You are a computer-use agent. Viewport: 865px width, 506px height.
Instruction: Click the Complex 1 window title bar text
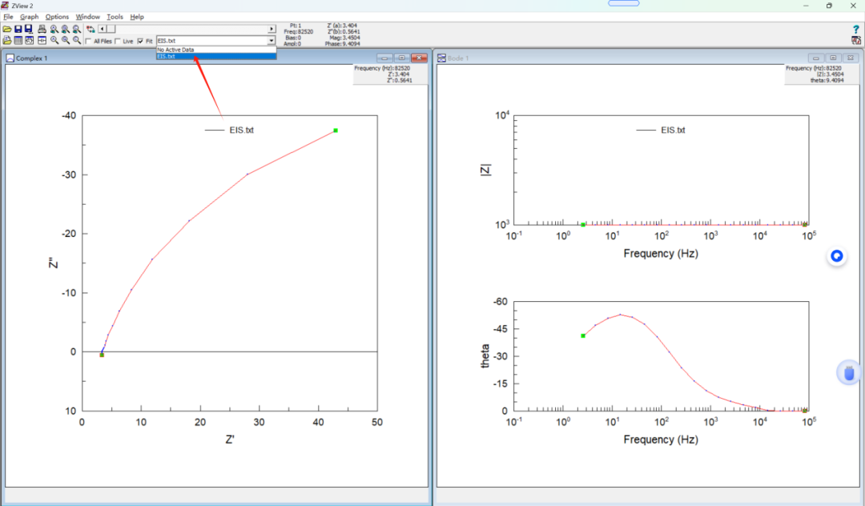click(x=31, y=58)
